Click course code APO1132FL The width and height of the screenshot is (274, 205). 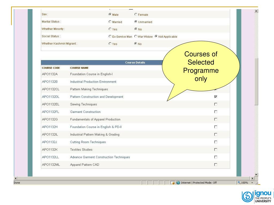51,112
